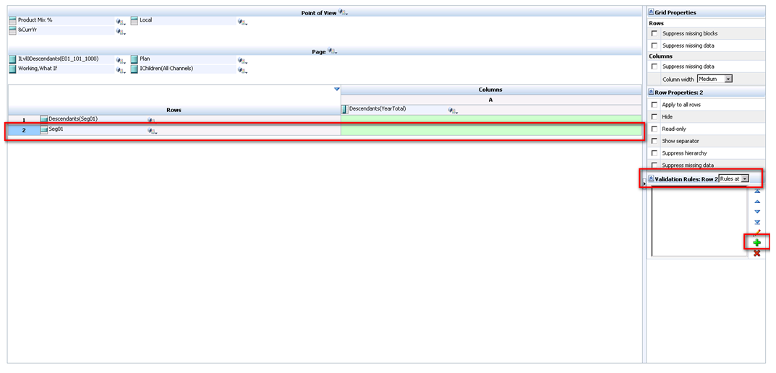Click the blue triangle above Rows header
The height and width of the screenshot is (373, 776).
click(x=336, y=89)
